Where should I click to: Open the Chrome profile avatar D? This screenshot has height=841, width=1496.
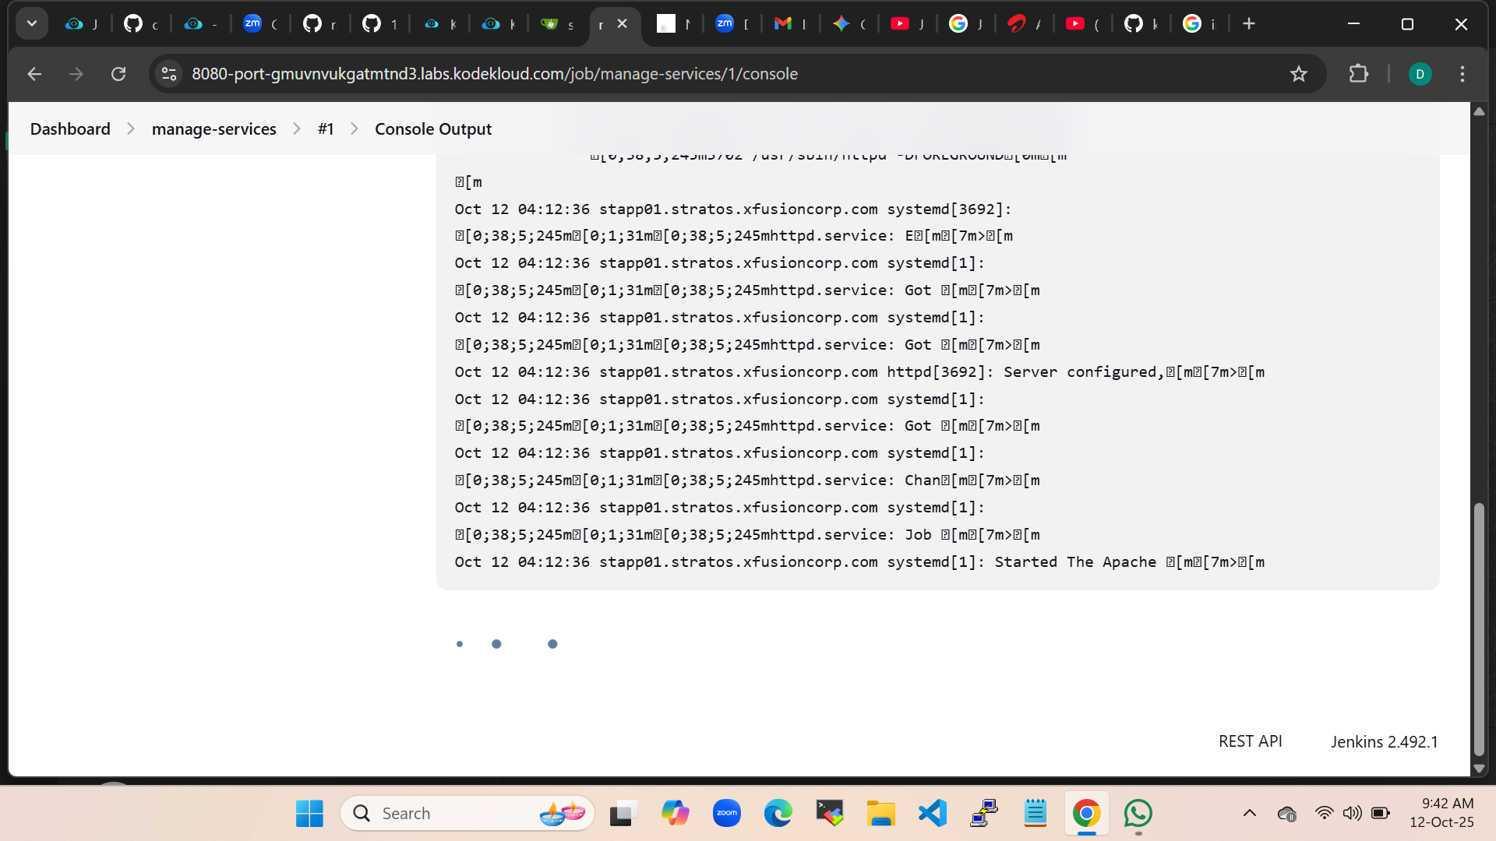[1420, 74]
